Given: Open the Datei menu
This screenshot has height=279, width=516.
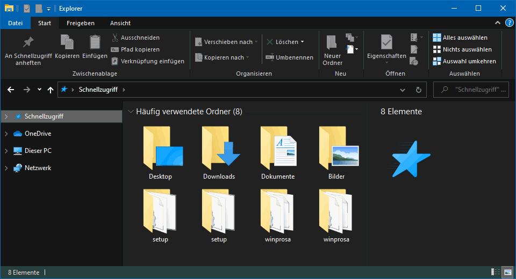Looking at the screenshot, I should point(16,23).
